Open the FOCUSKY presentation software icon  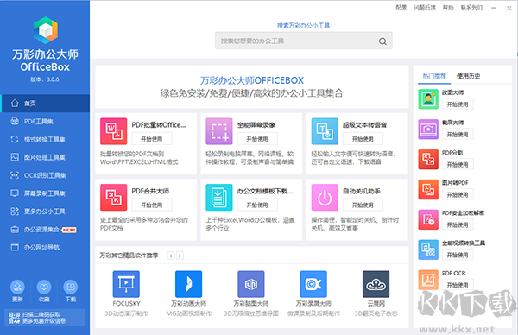(126, 284)
